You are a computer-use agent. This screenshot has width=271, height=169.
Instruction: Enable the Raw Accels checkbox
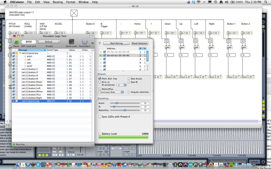coord(129,79)
